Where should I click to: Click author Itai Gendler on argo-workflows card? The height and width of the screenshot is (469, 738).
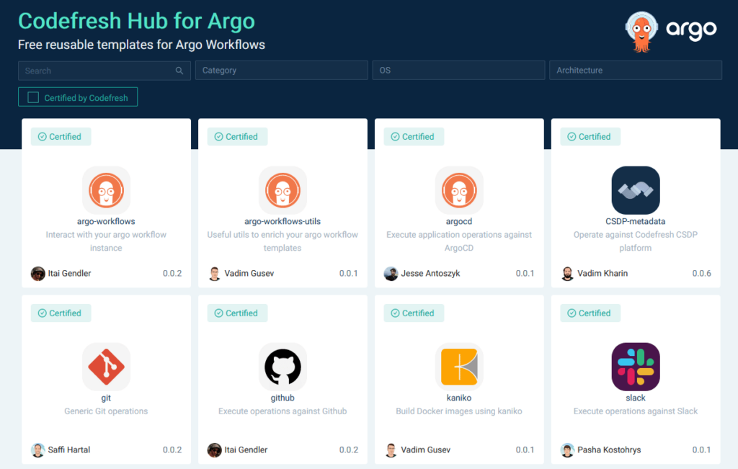click(71, 273)
